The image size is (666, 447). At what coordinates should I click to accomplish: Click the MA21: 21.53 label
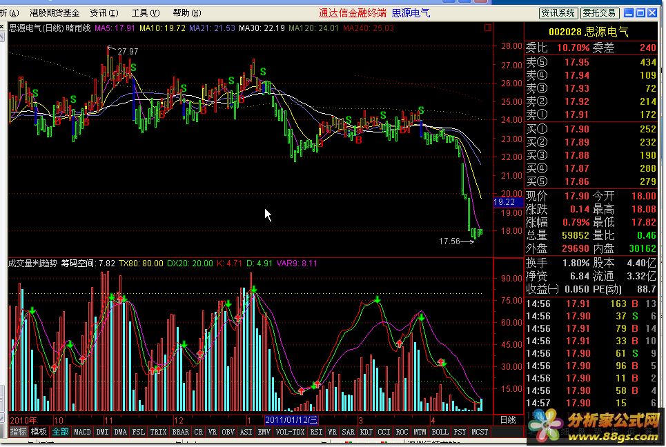(212, 28)
